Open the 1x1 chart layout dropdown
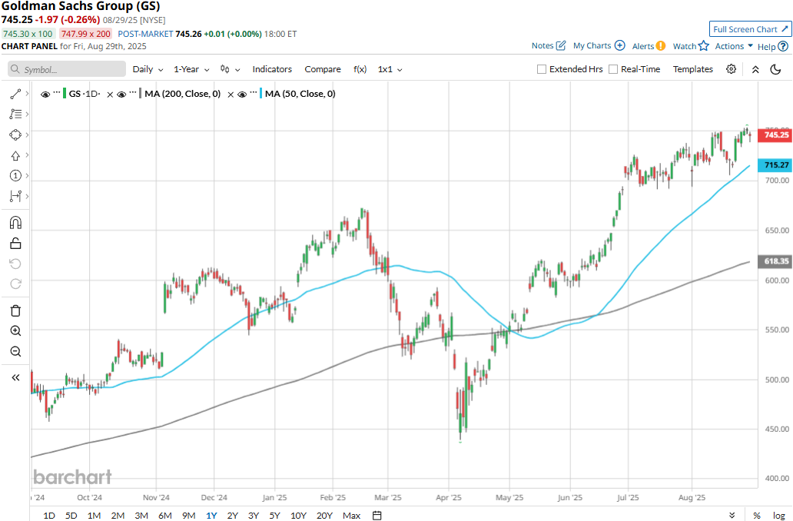The height and width of the screenshot is (521, 793). pos(390,69)
